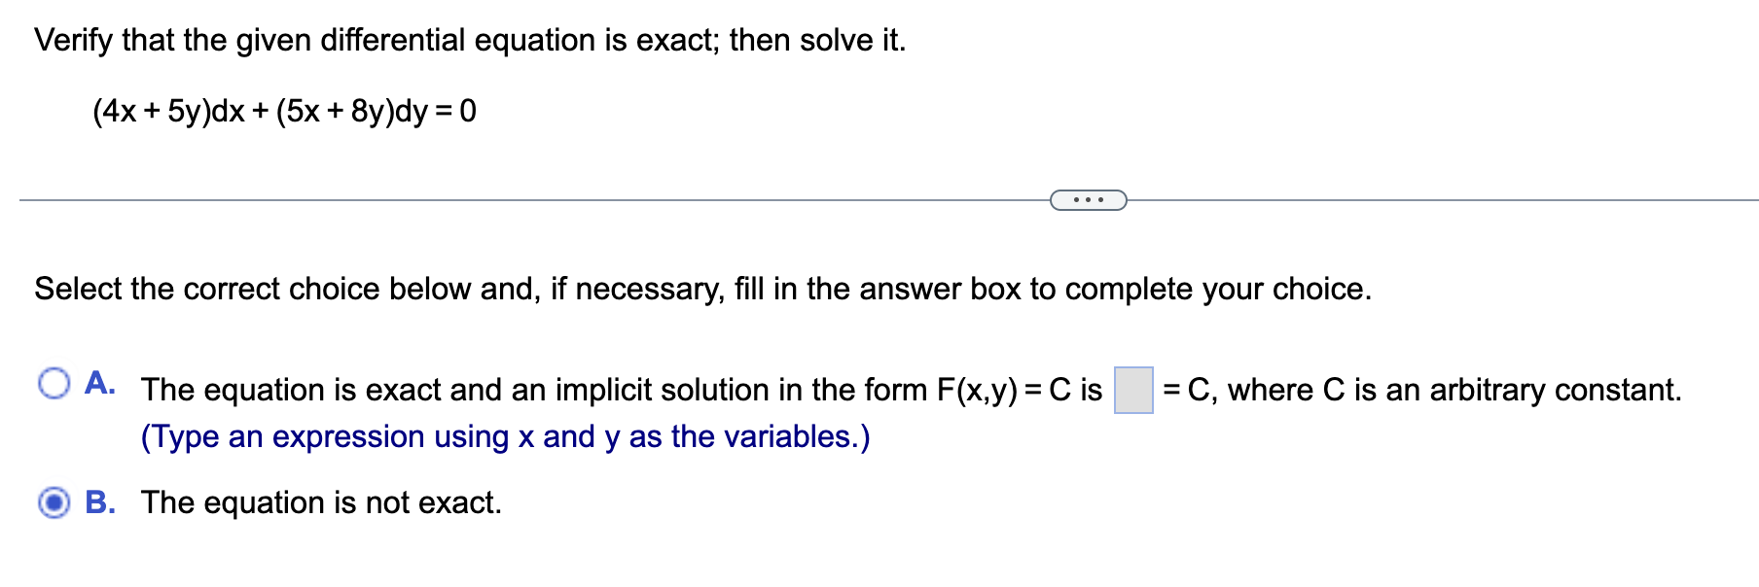Click the question title 'Verify that the given differential equation is exact'
Viewport: 1759px width, 587px height.
[470, 40]
